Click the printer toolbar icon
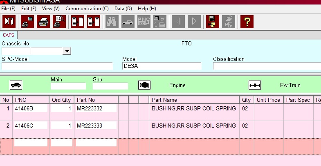The height and width of the screenshot is (166, 321). click(43, 22)
